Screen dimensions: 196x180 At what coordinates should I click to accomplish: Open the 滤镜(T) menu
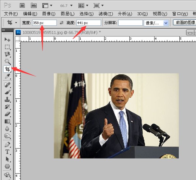[106, 14]
